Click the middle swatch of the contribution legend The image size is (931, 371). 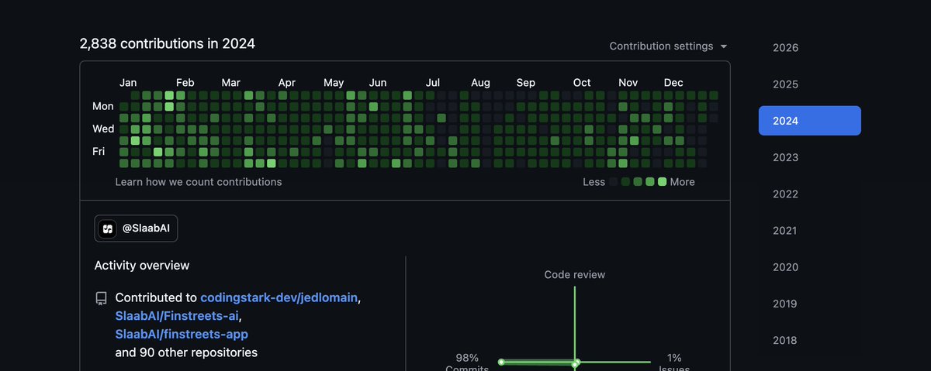pos(638,182)
